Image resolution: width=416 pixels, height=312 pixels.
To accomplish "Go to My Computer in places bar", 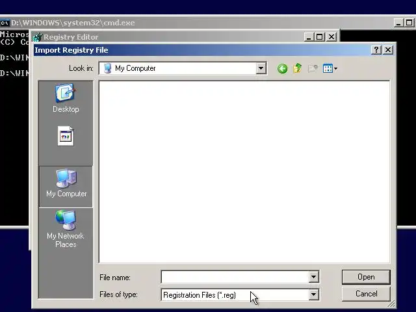I will click(x=66, y=187).
